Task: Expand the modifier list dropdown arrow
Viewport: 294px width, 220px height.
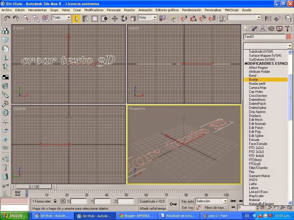Action: tap(289, 46)
